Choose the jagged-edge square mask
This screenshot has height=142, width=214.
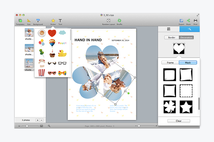tap(186, 75)
